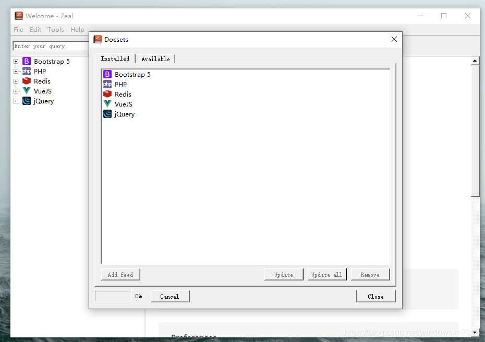Click the Docsets dialog title icon

pos(98,39)
